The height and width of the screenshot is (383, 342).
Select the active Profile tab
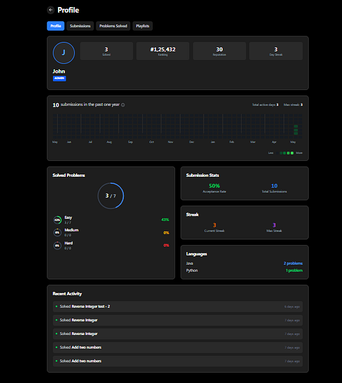tap(56, 26)
